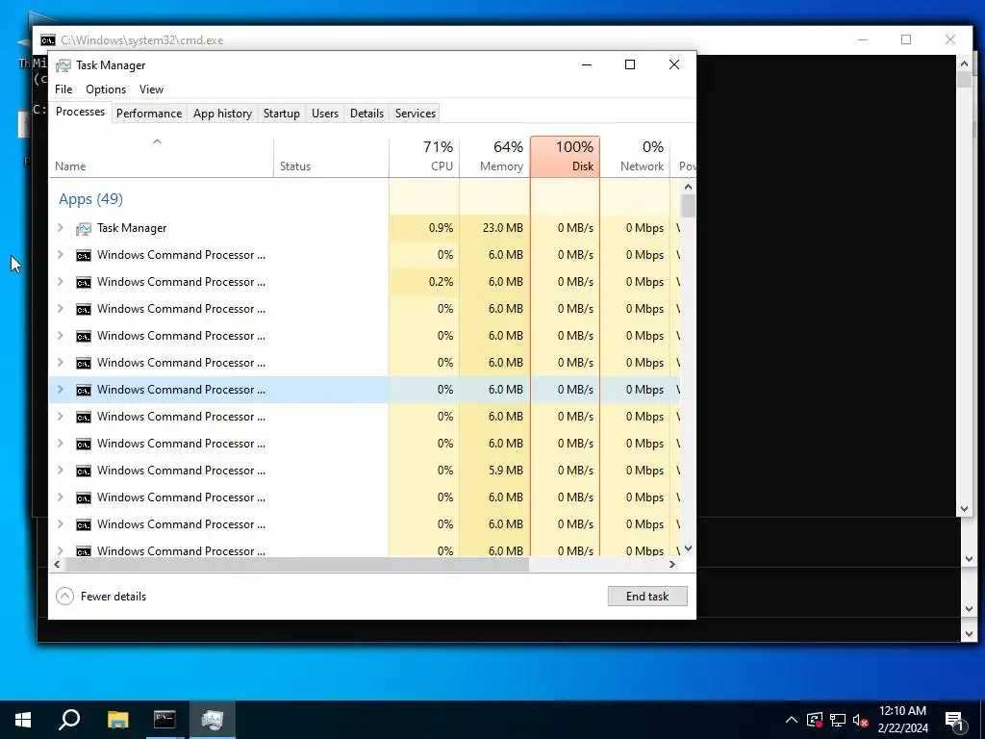Collapse with Fewer details arrow icon
This screenshot has height=739, width=985.
tap(64, 596)
